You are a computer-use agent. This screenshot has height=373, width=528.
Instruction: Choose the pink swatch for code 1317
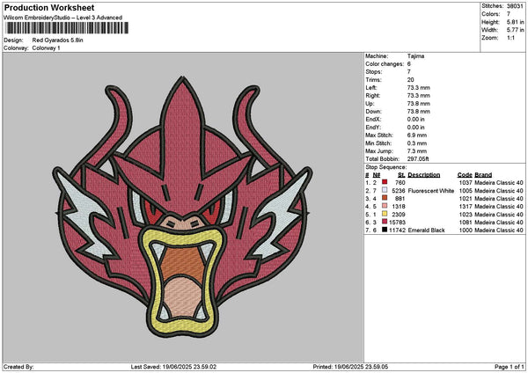[385, 206]
